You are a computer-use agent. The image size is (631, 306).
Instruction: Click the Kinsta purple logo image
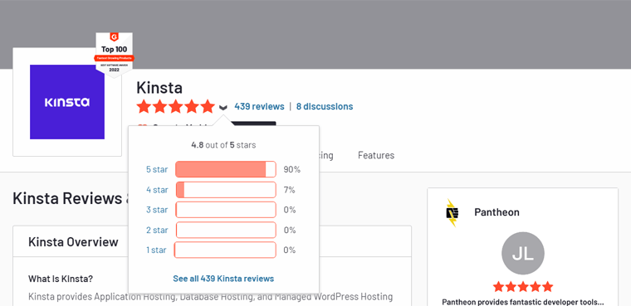point(67,102)
